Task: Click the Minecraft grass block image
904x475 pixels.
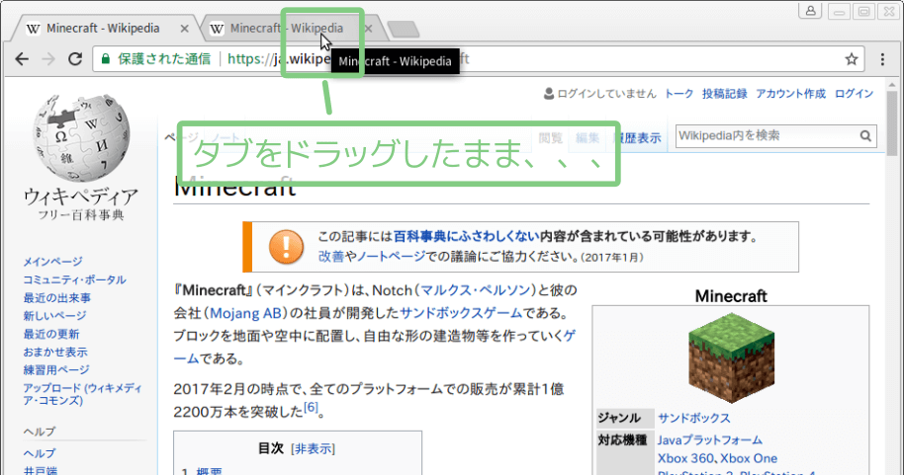Action: coord(731,356)
